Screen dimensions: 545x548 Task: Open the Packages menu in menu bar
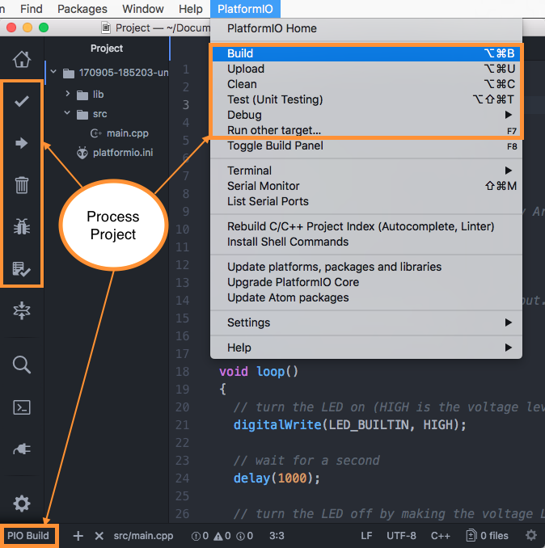click(x=82, y=9)
